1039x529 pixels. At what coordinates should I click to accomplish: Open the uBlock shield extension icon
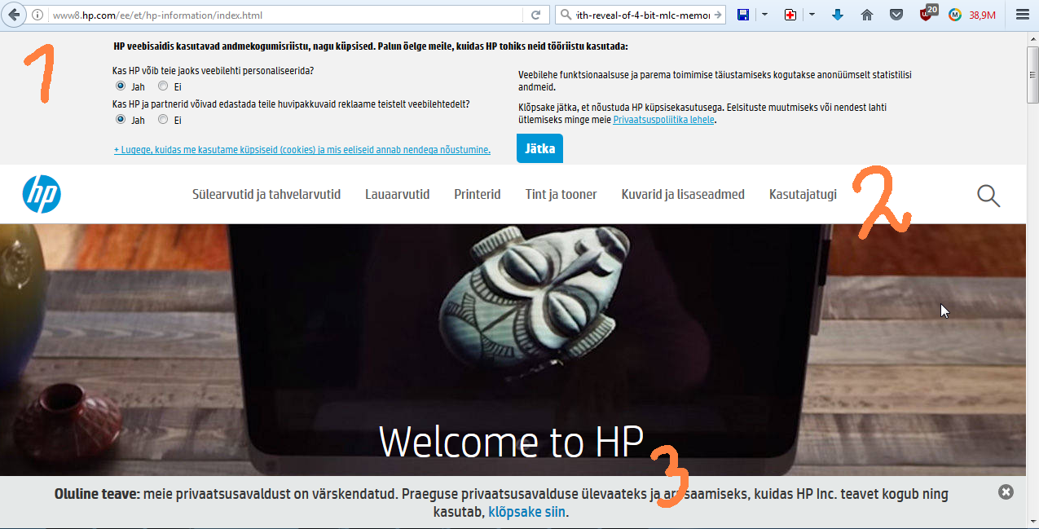[927, 14]
